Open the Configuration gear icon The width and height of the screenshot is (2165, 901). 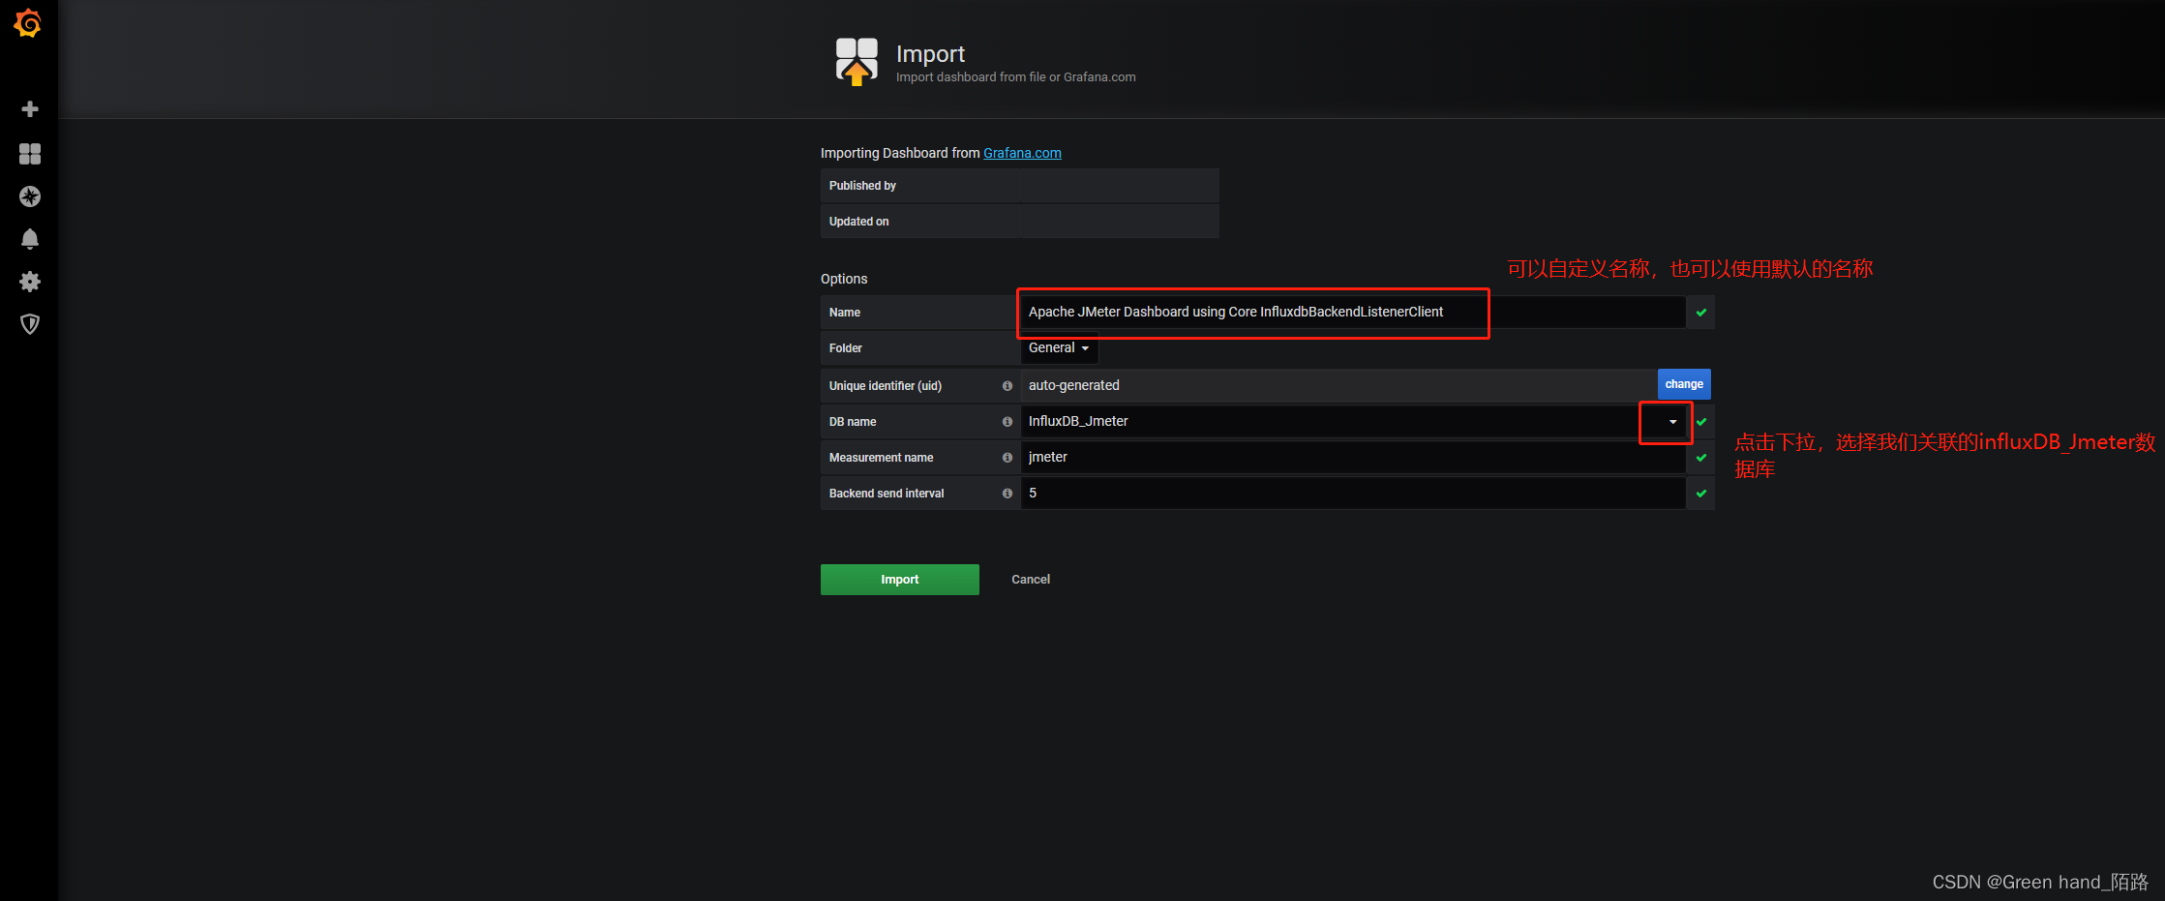pos(30,282)
